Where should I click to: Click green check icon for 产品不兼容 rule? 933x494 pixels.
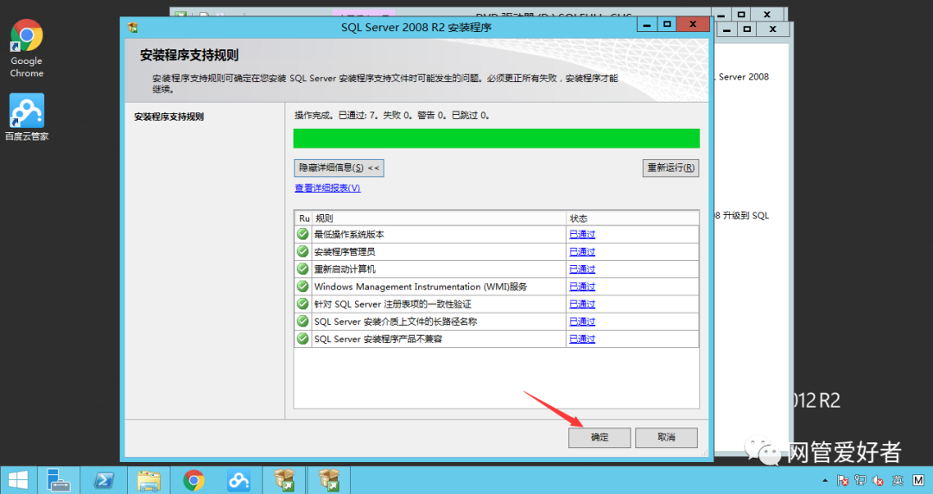coord(303,339)
